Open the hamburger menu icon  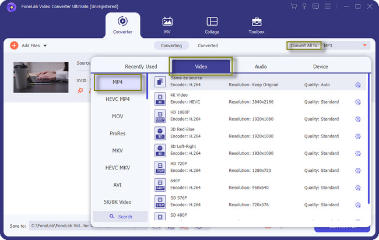[328, 6]
